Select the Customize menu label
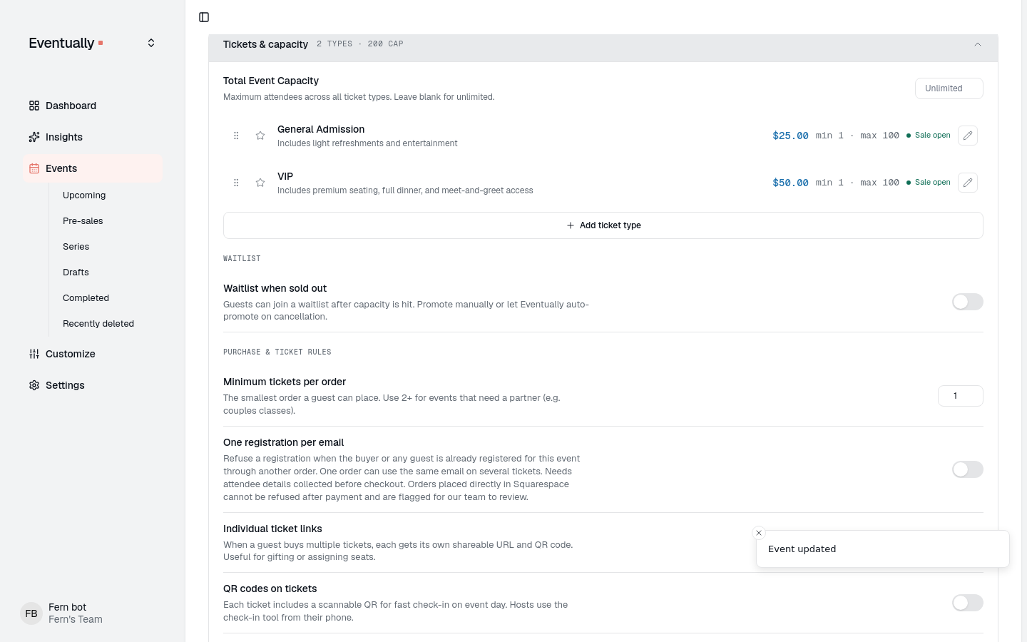This screenshot has width=1027, height=642. 71,354
